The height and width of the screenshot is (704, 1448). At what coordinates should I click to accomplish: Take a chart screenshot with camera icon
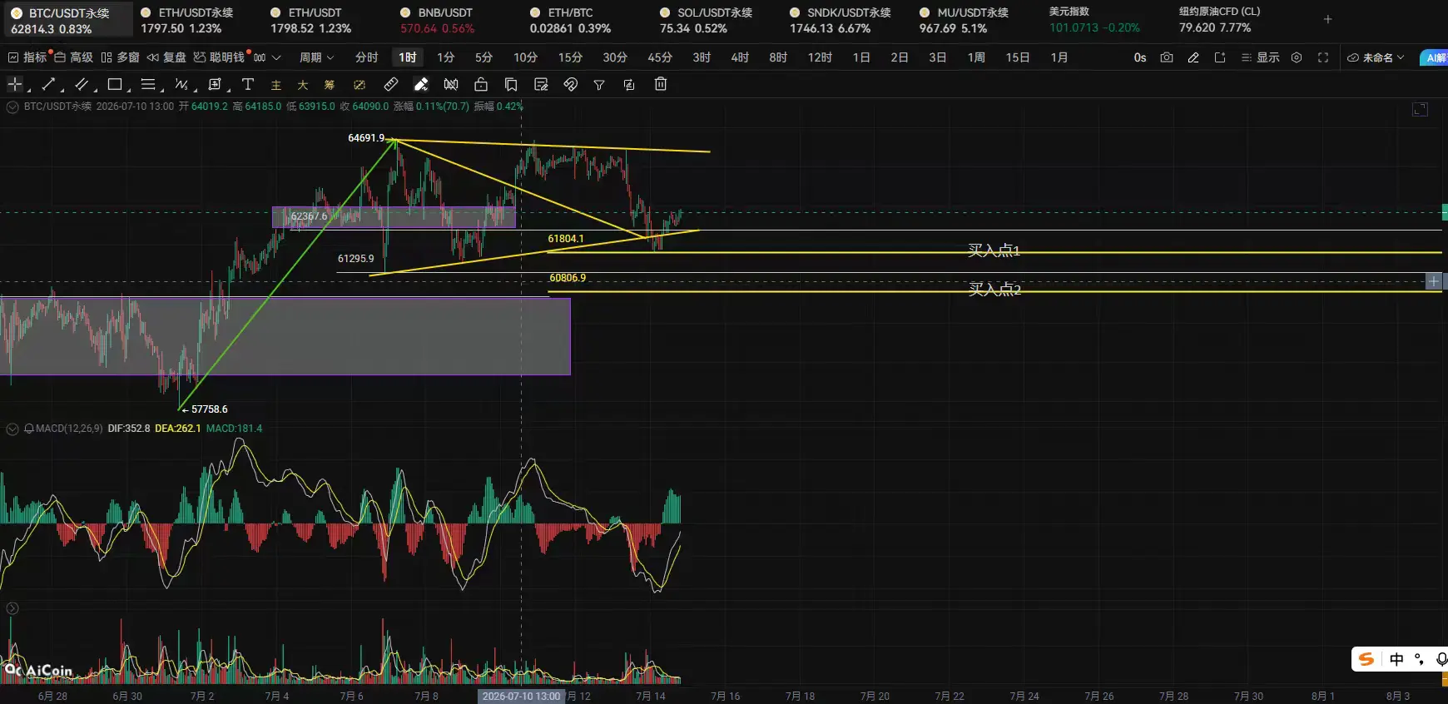(x=1167, y=57)
